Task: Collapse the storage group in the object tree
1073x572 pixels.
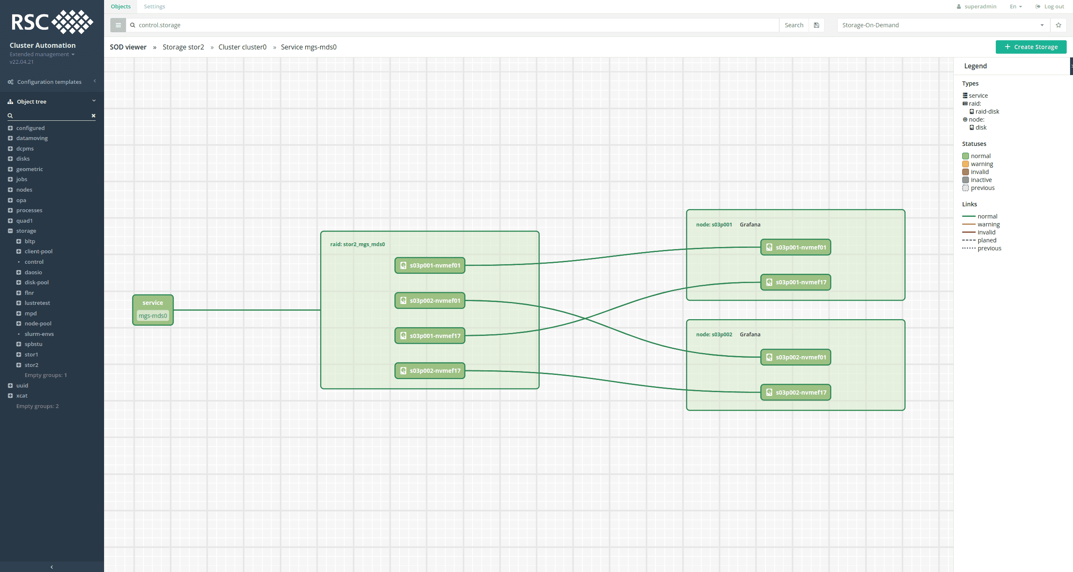Action: tap(10, 231)
